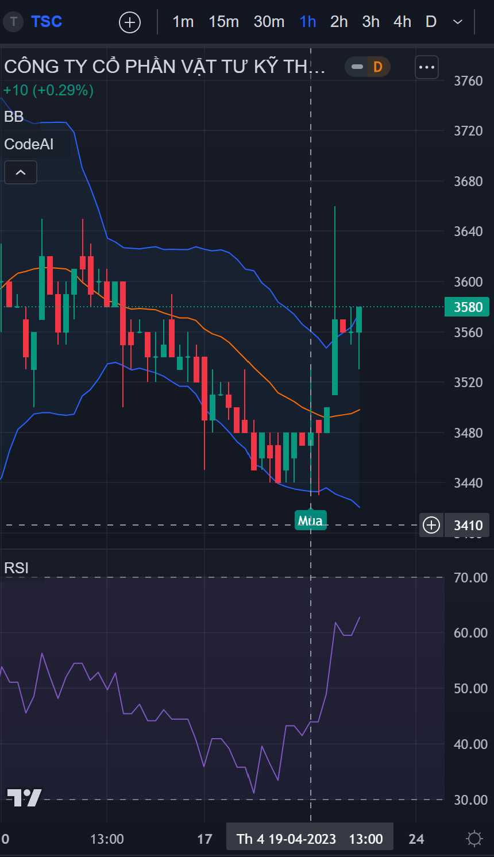Image resolution: width=494 pixels, height=857 pixels.
Task: Click the 3600 price axis label
Action: click(x=468, y=281)
